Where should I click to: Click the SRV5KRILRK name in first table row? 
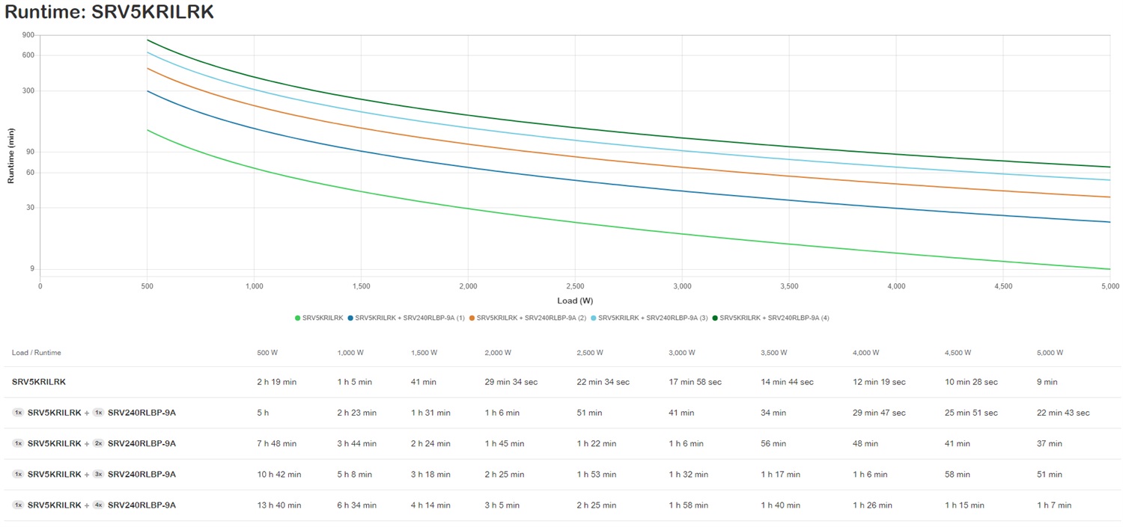39,382
